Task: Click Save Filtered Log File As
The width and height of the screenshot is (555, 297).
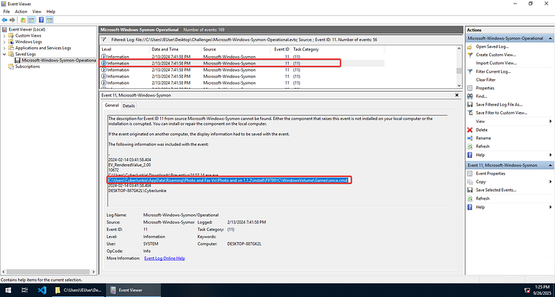Action: 499,104
